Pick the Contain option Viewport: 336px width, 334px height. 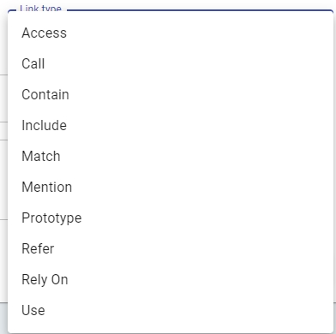click(x=171, y=94)
